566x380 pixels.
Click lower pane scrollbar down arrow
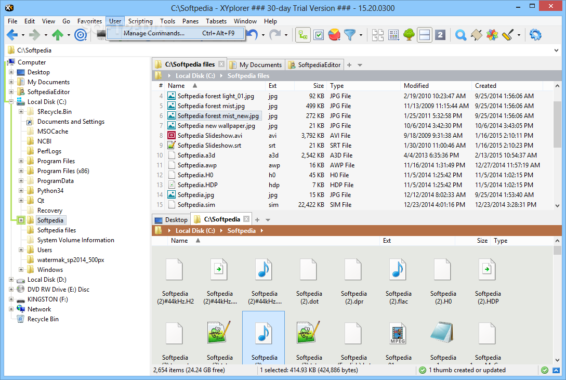click(x=557, y=360)
